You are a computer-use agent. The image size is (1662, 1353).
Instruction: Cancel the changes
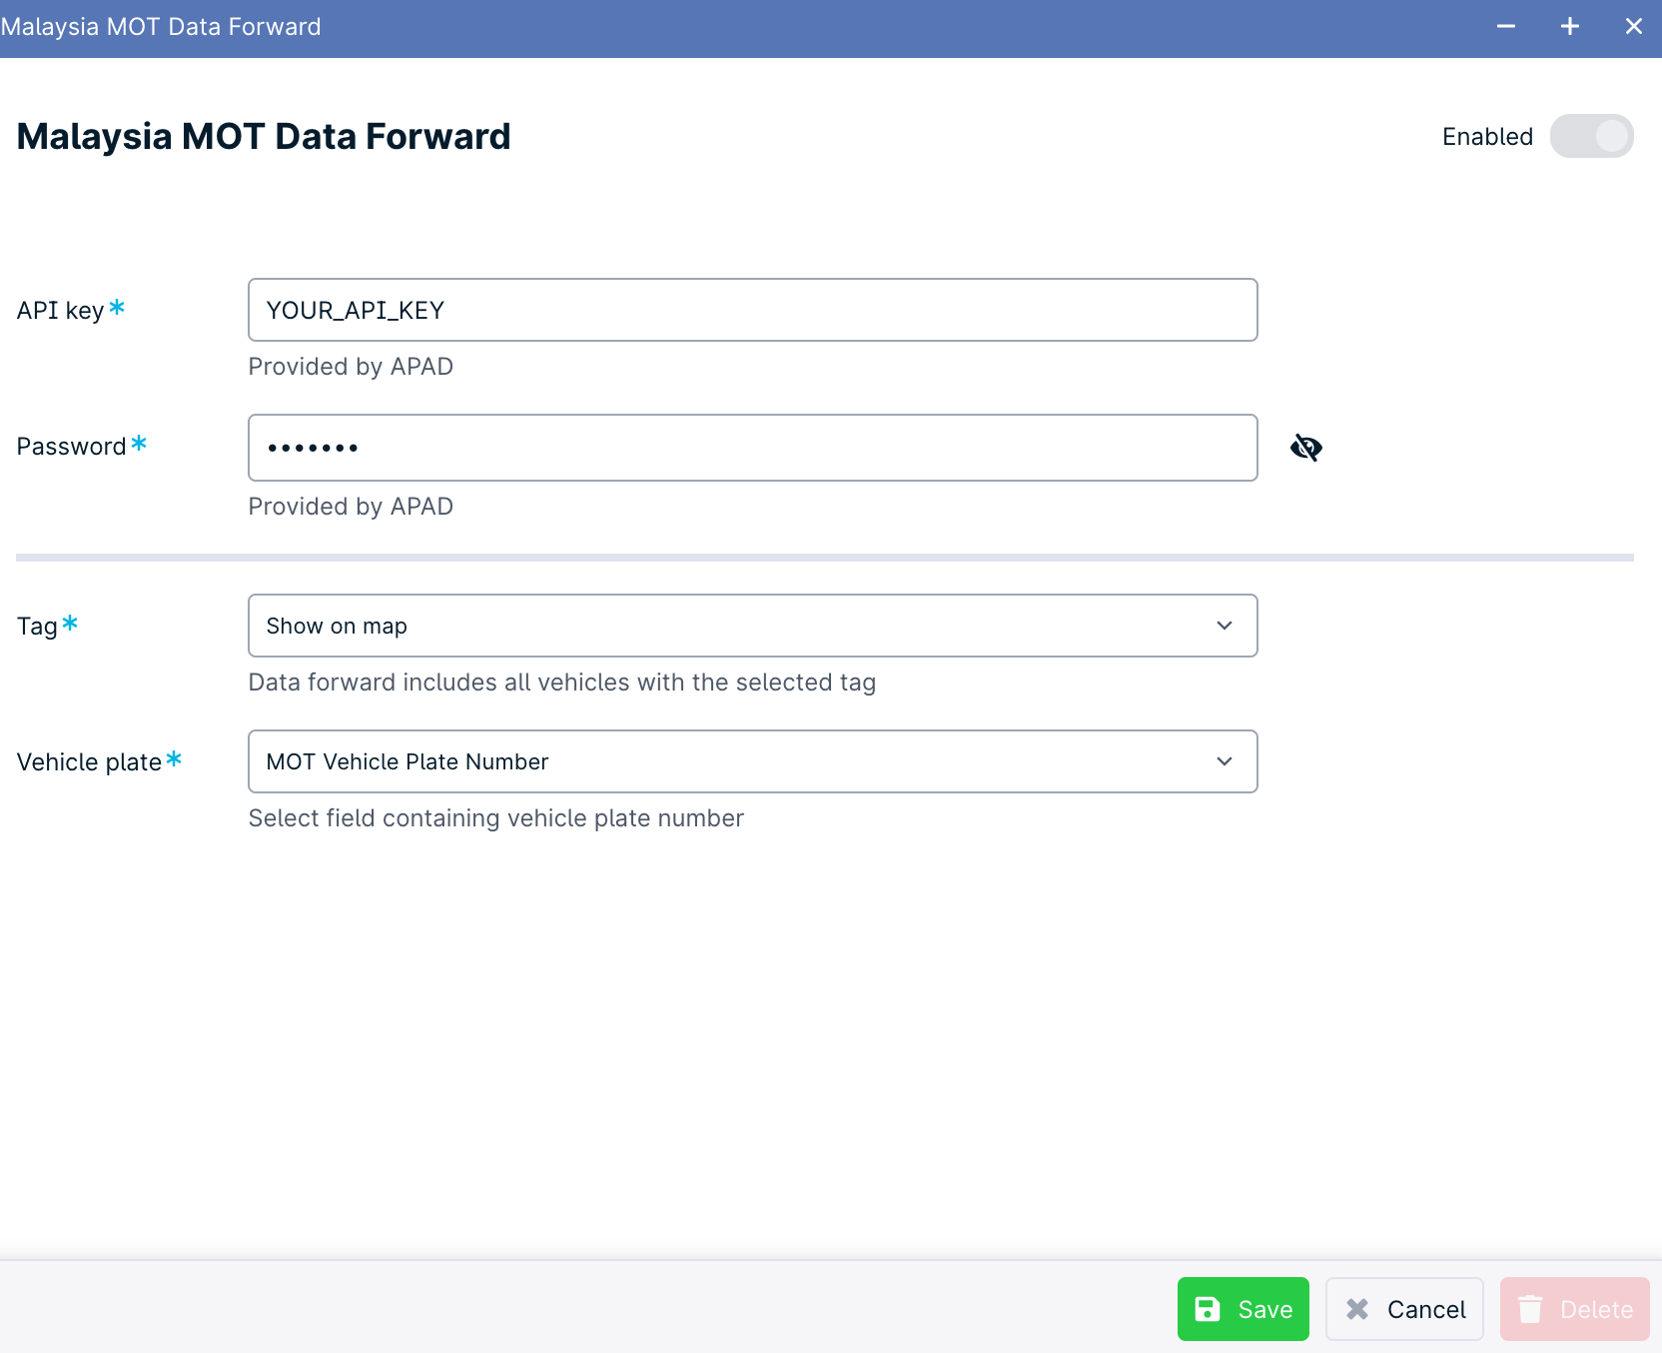click(x=1404, y=1309)
